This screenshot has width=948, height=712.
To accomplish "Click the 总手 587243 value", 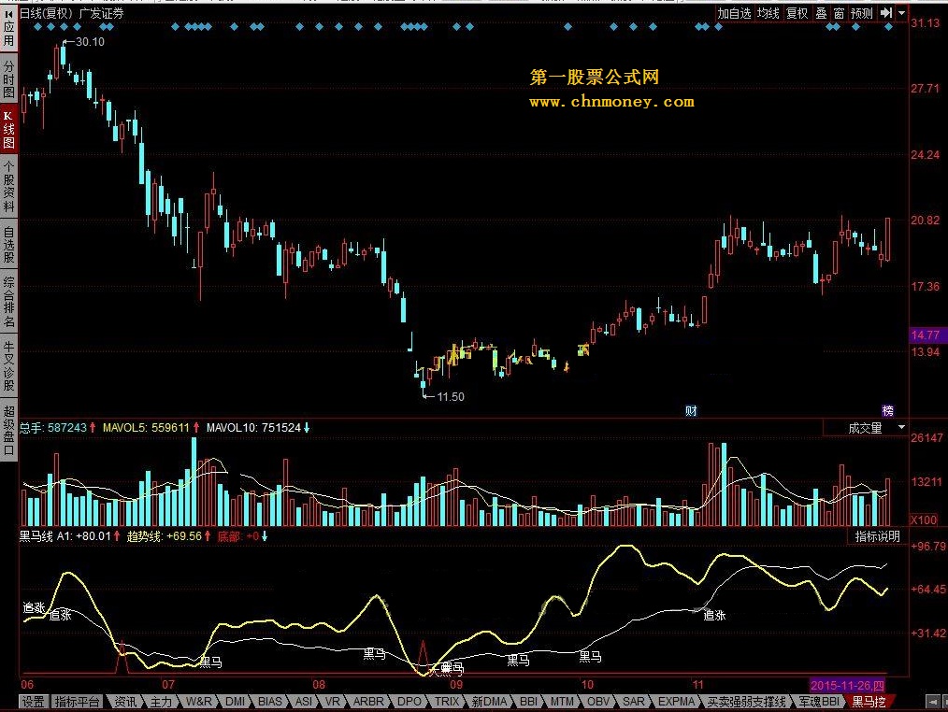I will pos(53,428).
